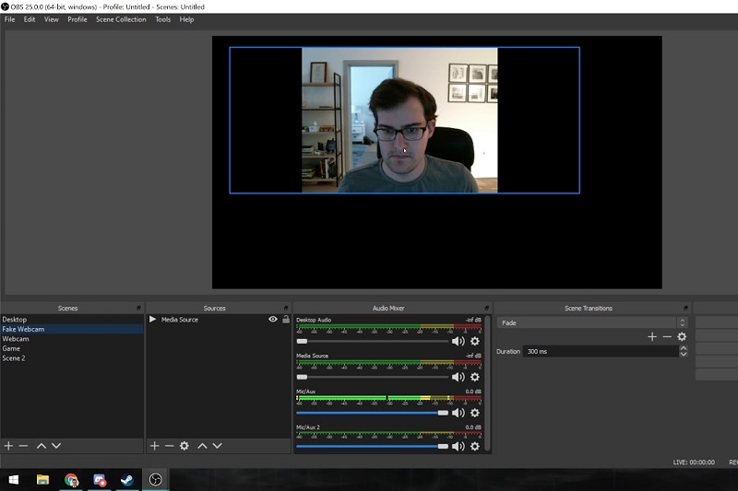Screen dimensions: 738x491
Task: Adjust Desktop Audio volume slider
Action: [373, 341]
